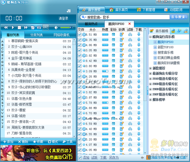Toggle the checkbox of the 4.86 MB song
Viewport: 190px width, 162px height.
(80, 45)
